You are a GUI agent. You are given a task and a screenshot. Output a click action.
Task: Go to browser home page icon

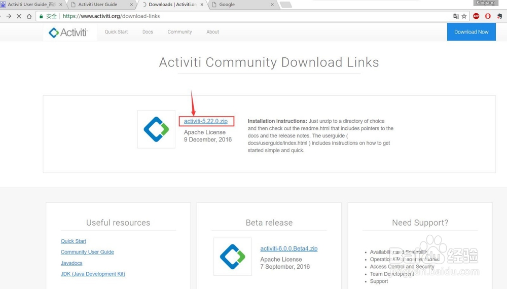pyautogui.click(x=29, y=16)
